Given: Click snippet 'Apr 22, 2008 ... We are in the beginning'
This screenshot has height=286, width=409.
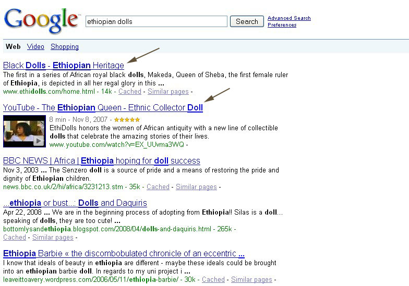Looking at the screenshot, I should 143,217.
